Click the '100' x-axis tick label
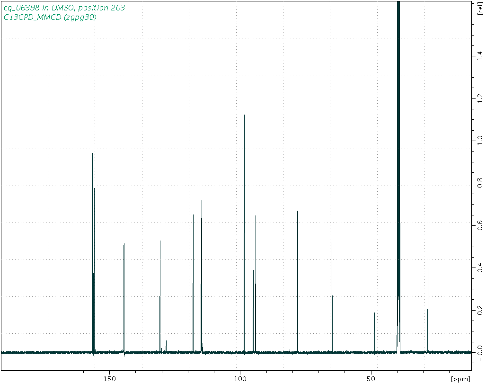Image resolution: width=486 pixels, height=384 pixels. pos(240,379)
